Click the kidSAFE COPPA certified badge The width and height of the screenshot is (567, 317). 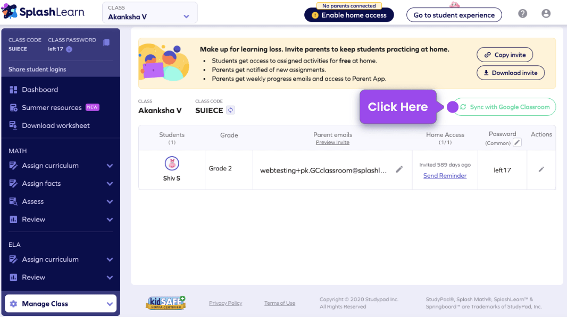coord(165,303)
